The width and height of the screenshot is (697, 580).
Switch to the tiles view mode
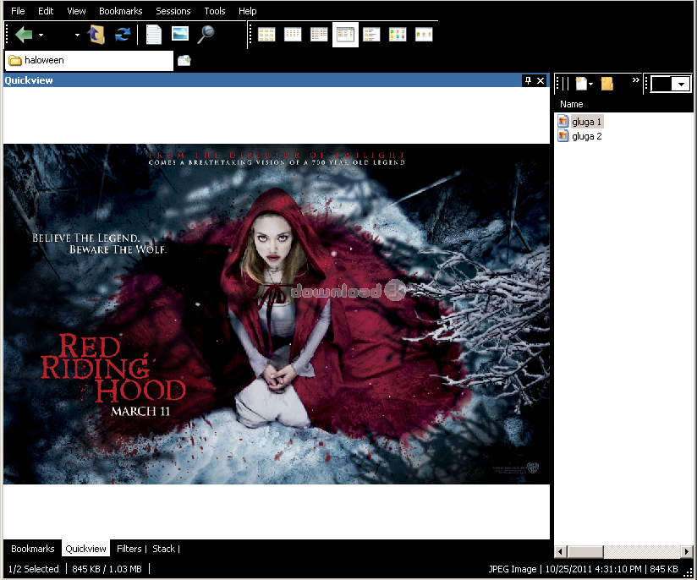[x=371, y=34]
